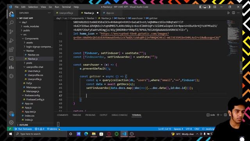250x141 pixels.
Task: Open Accounts menu in activity bar
Action: pos(11,114)
